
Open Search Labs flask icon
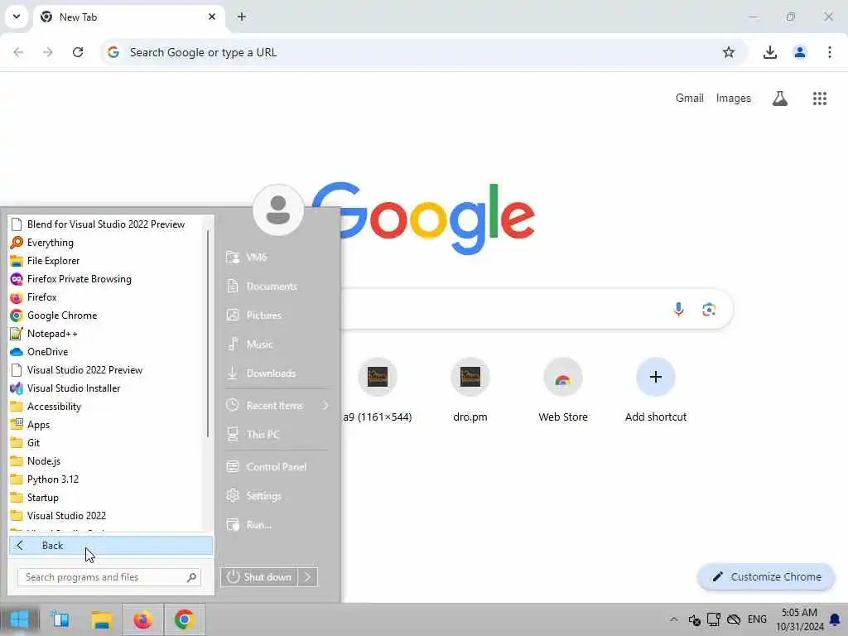pos(780,99)
